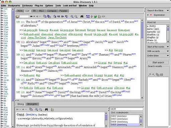Open the Look and feel menu
Viewport: 171px width, 128px height.
click(x=70, y=6)
